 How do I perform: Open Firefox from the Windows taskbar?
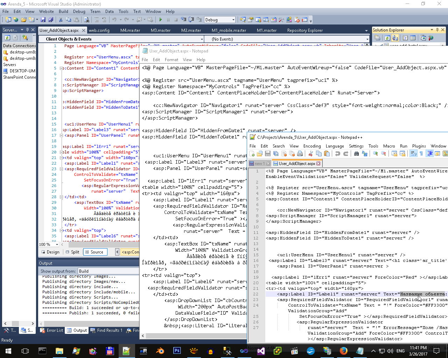344,351
